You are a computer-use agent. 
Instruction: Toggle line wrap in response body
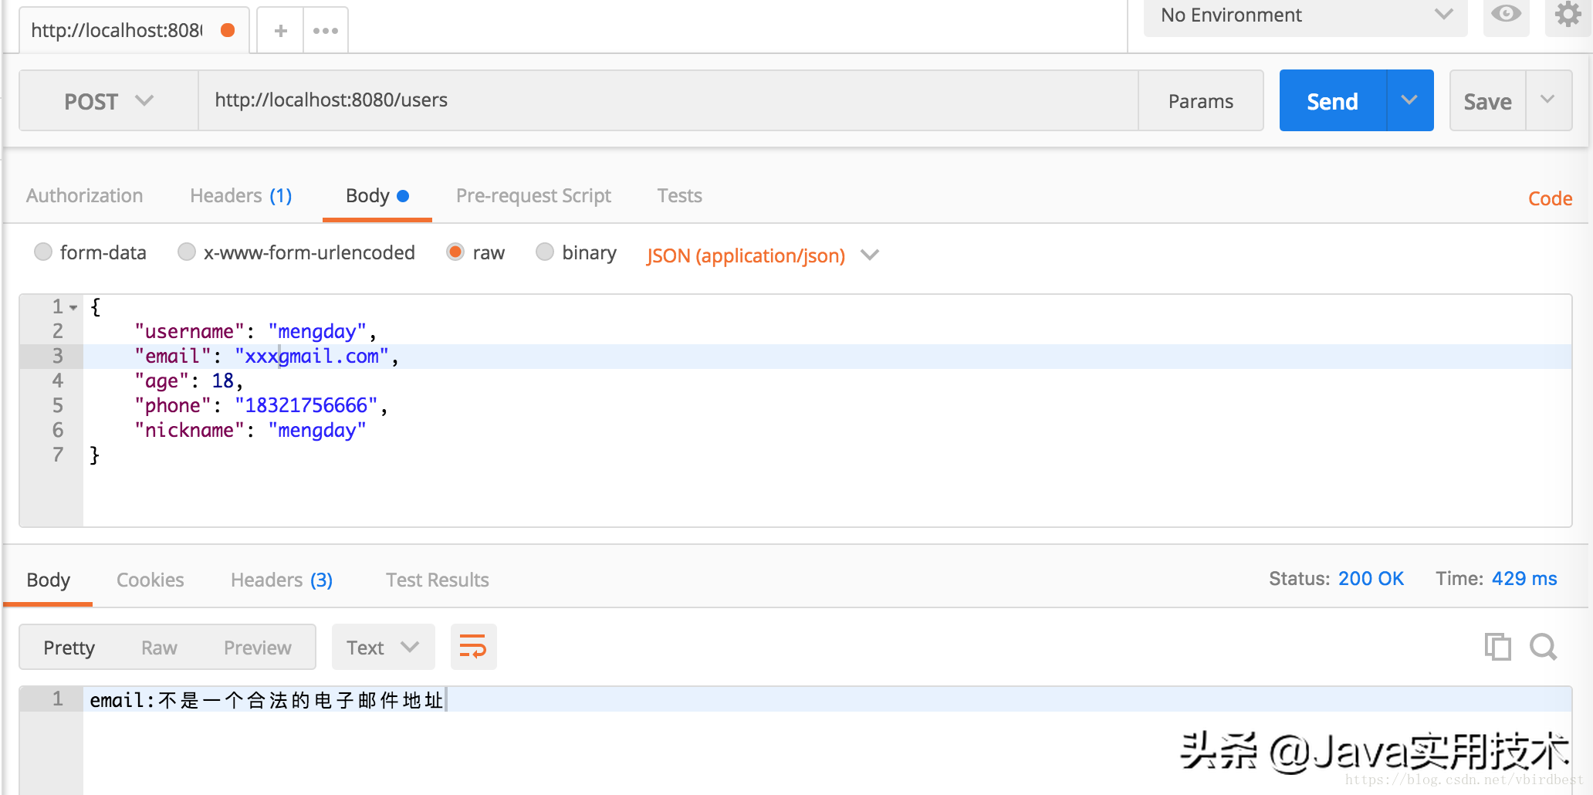(x=473, y=647)
